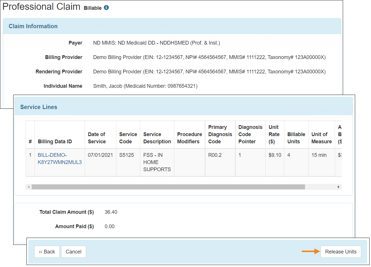Click the Individual Name Smith, Jacob text
The image size is (371, 267).
coord(145,86)
